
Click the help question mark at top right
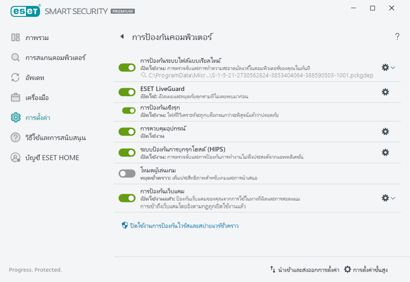pos(397,36)
